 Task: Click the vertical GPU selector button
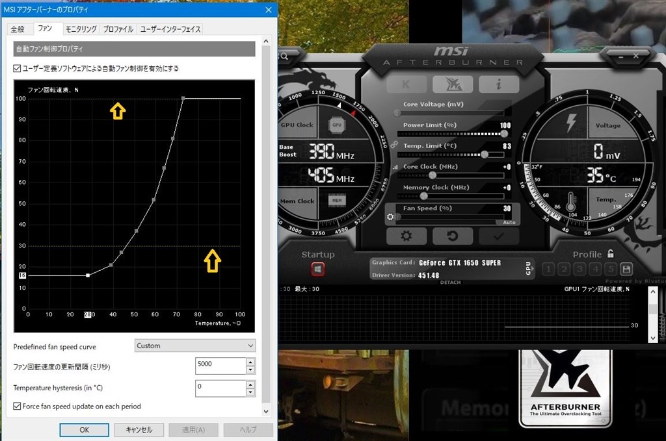tap(528, 268)
